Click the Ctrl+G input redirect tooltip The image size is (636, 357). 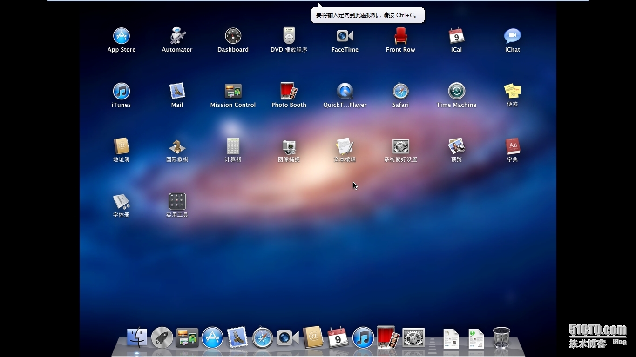point(368,15)
